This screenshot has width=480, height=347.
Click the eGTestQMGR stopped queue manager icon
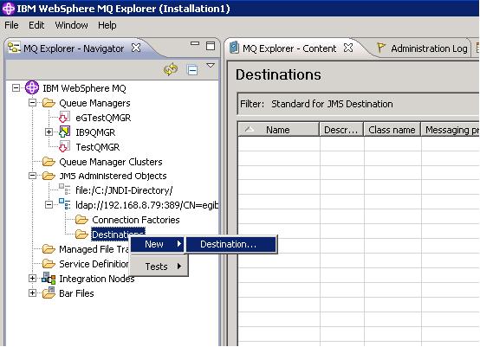(x=64, y=118)
